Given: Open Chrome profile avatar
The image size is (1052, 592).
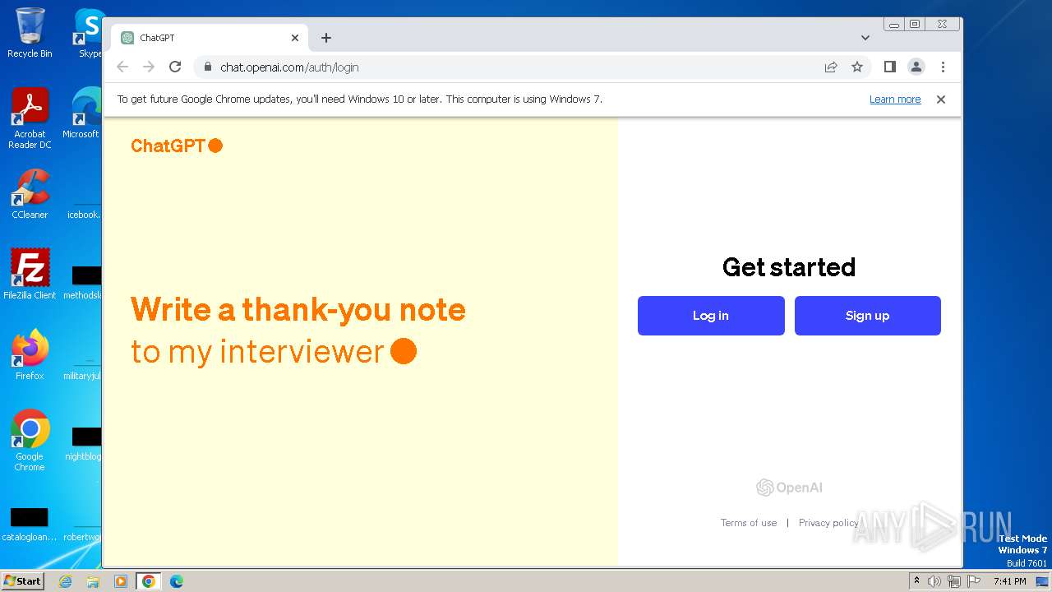Looking at the screenshot, I should coord(916,67).
